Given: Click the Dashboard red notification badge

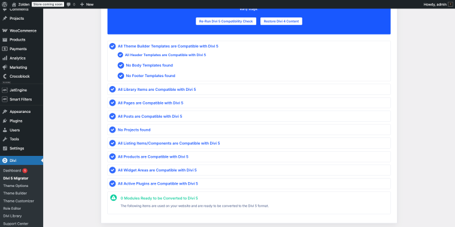Looking at the screenshot, I should 25,170.
